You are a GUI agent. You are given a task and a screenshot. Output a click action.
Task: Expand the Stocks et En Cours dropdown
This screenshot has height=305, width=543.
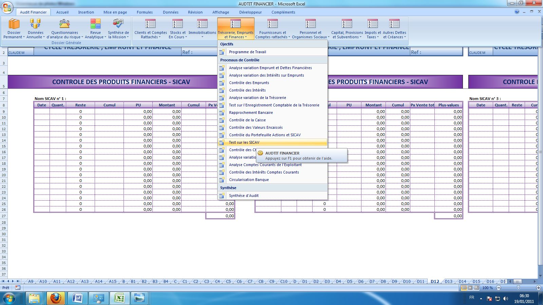[x=177, y=35]
